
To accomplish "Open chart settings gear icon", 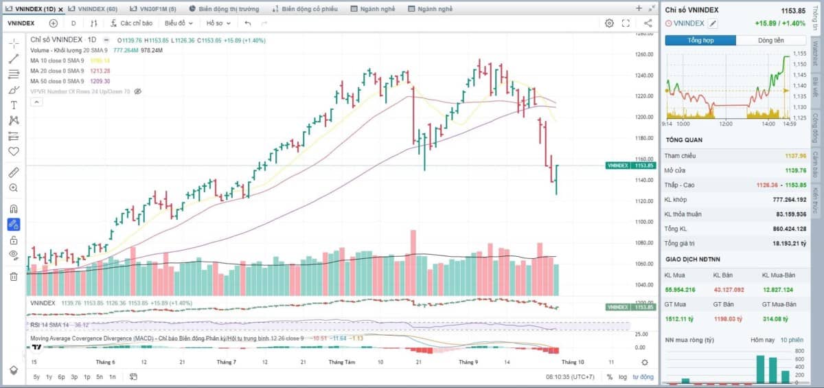I will (x=609, y=23).
